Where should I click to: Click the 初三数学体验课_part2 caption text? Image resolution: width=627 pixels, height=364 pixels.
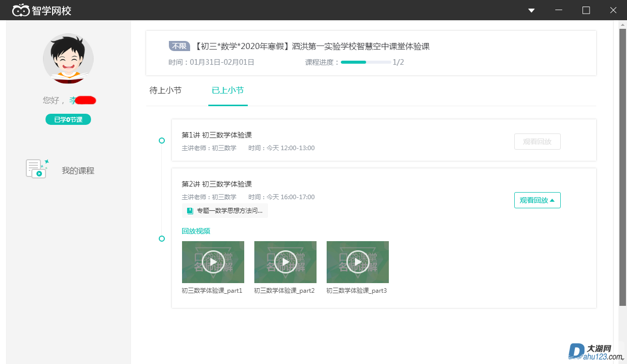point(284,291)
